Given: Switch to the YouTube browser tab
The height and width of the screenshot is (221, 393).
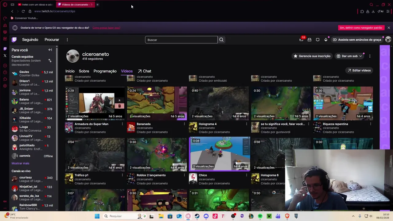Looking at the screenshot, I should click(35, 5).
